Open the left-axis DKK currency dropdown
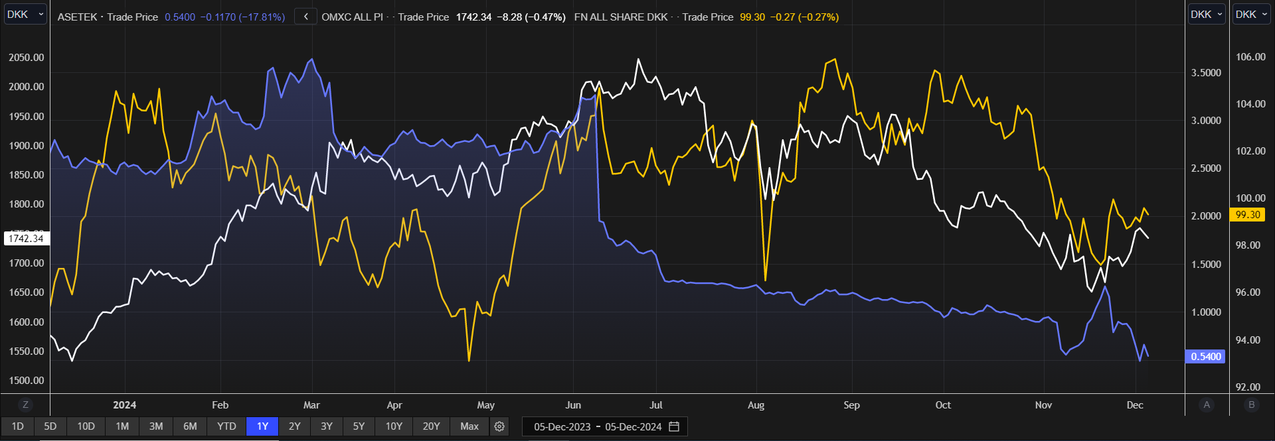The height and width of the screenshot is (441, 1275). [x=25, y=15]
